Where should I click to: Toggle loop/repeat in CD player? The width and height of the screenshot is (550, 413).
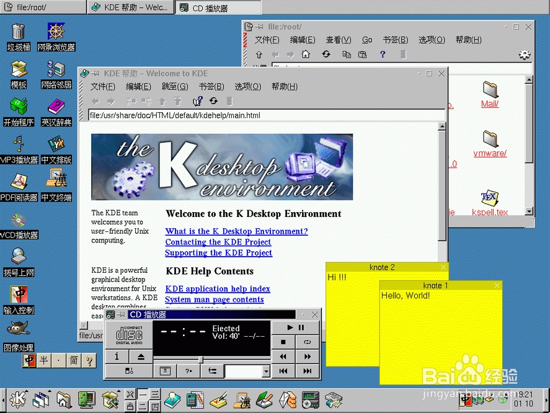click(308, 342)
